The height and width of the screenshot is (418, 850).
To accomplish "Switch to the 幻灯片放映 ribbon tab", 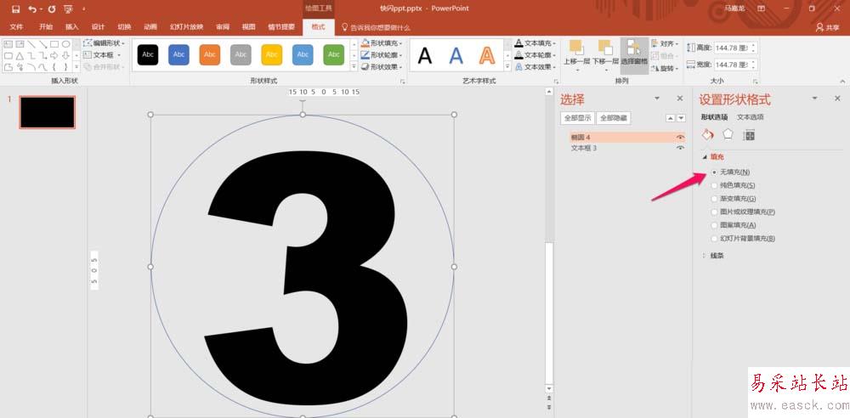I will (x=186, y=27).
